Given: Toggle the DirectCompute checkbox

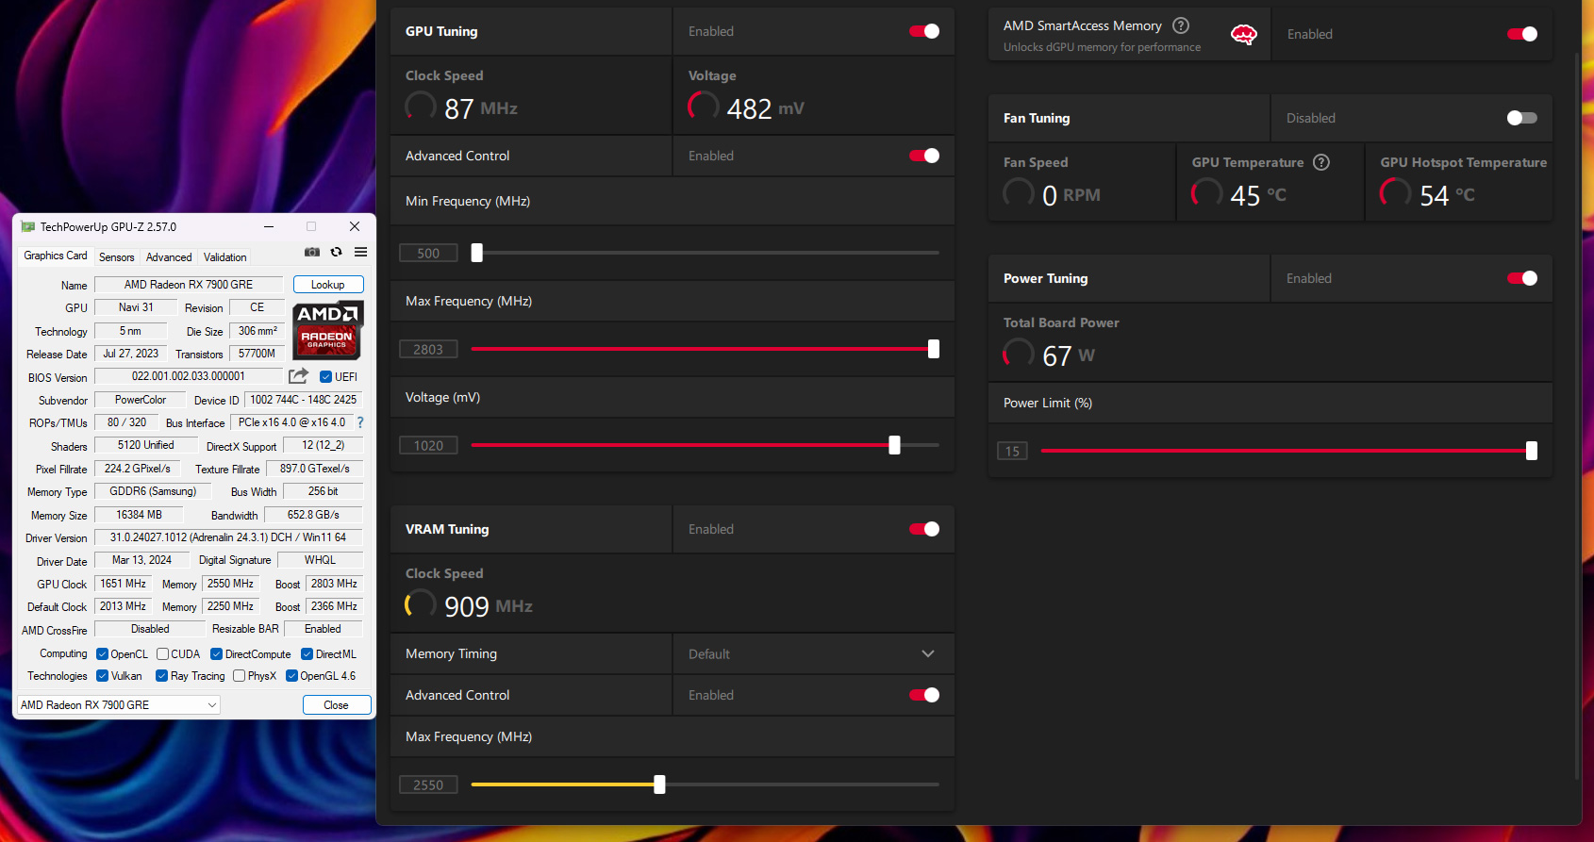Looking at the screenshot, I should [216, 654].
